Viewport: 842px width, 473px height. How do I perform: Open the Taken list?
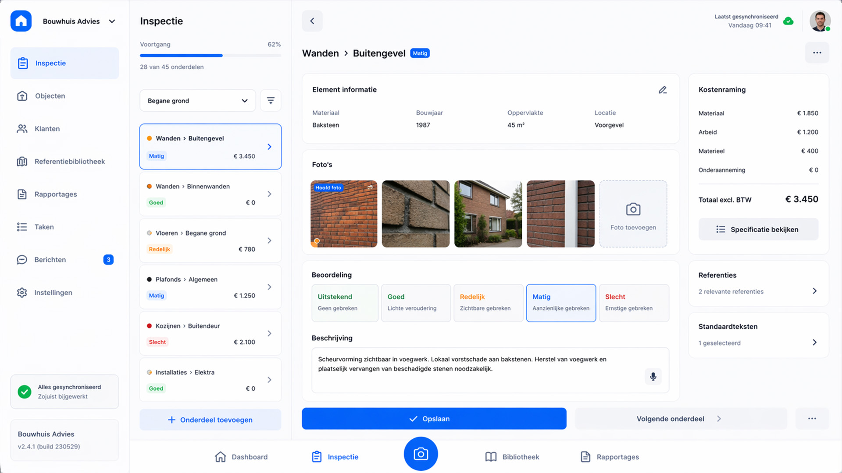pyautogui.click(x=64, y=227)
